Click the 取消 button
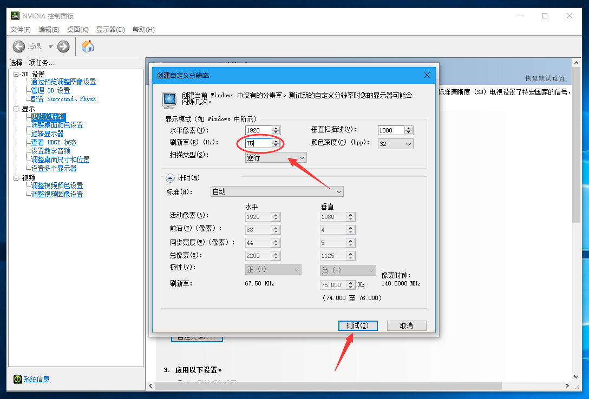 coord(407,325)
